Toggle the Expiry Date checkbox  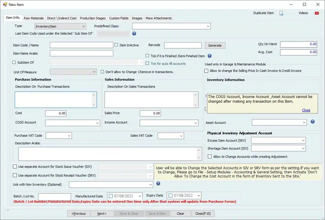[x=170, y=196]
